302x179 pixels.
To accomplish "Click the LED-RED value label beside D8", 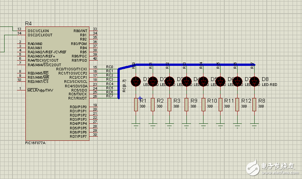I will [x=269, y=85].
